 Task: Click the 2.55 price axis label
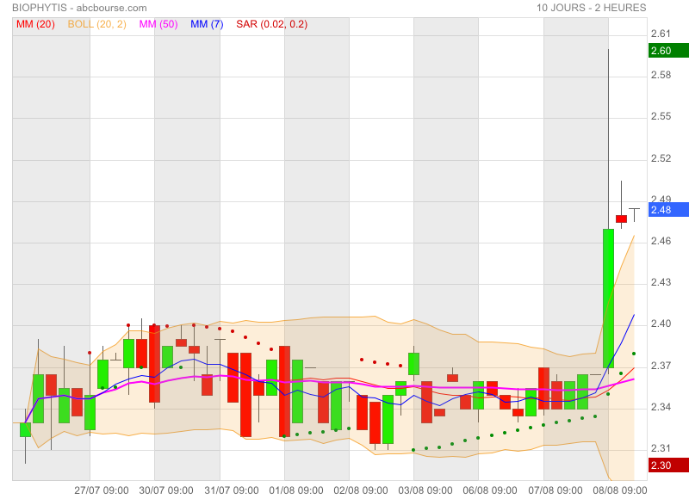[x=661, y=116]
